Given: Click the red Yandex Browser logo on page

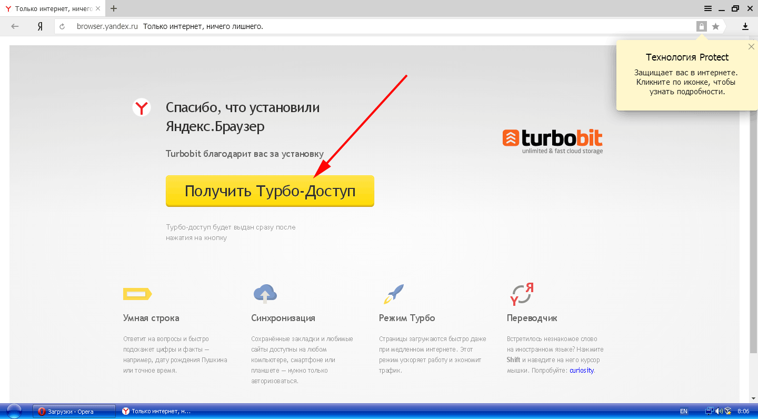Looking at the screenshot, I should (x=141, y=107).
